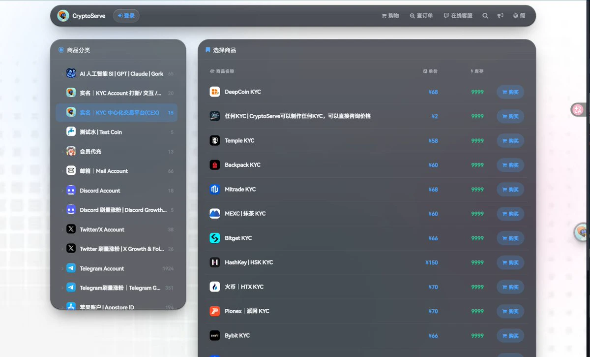The width and height of the screenshot is (590, 357).
Task: Click the Discord Account category icon
Action: click(71, 191)
